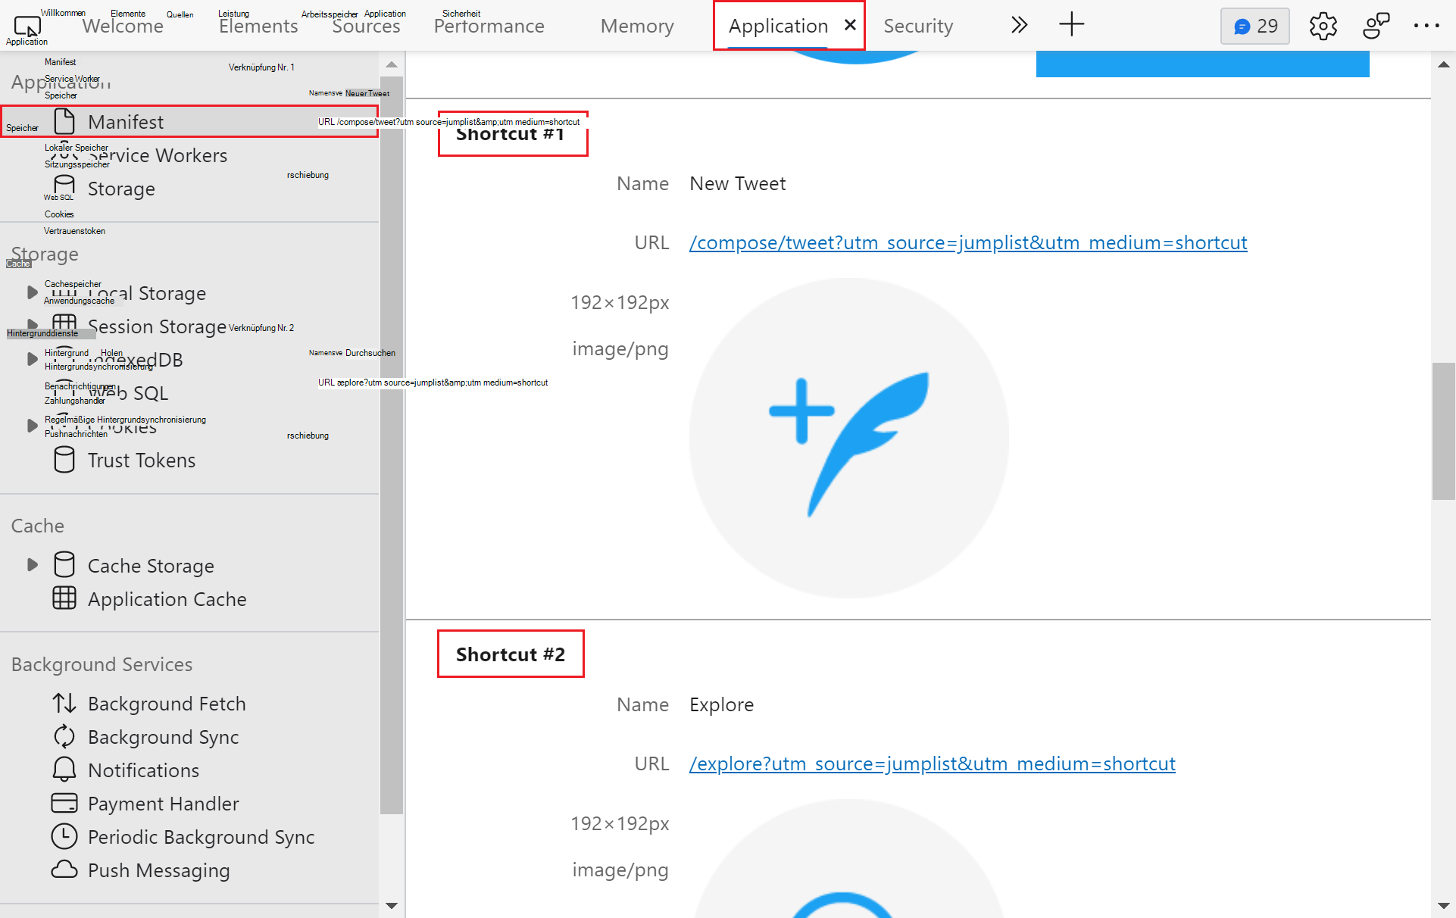The width and height of the screenshot is (1456, 918).
Task: Switch to the Welcome tab
Action: [123, 26]
